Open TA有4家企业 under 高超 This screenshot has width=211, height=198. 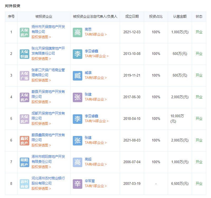(96, 164)
